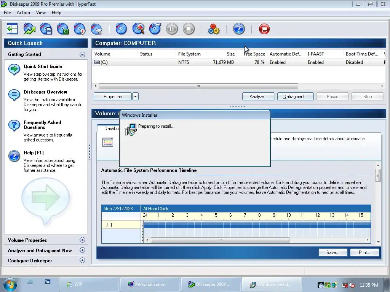
Task: Click hour 12 on the 24 Hour Clock
Action: [317, 215]
